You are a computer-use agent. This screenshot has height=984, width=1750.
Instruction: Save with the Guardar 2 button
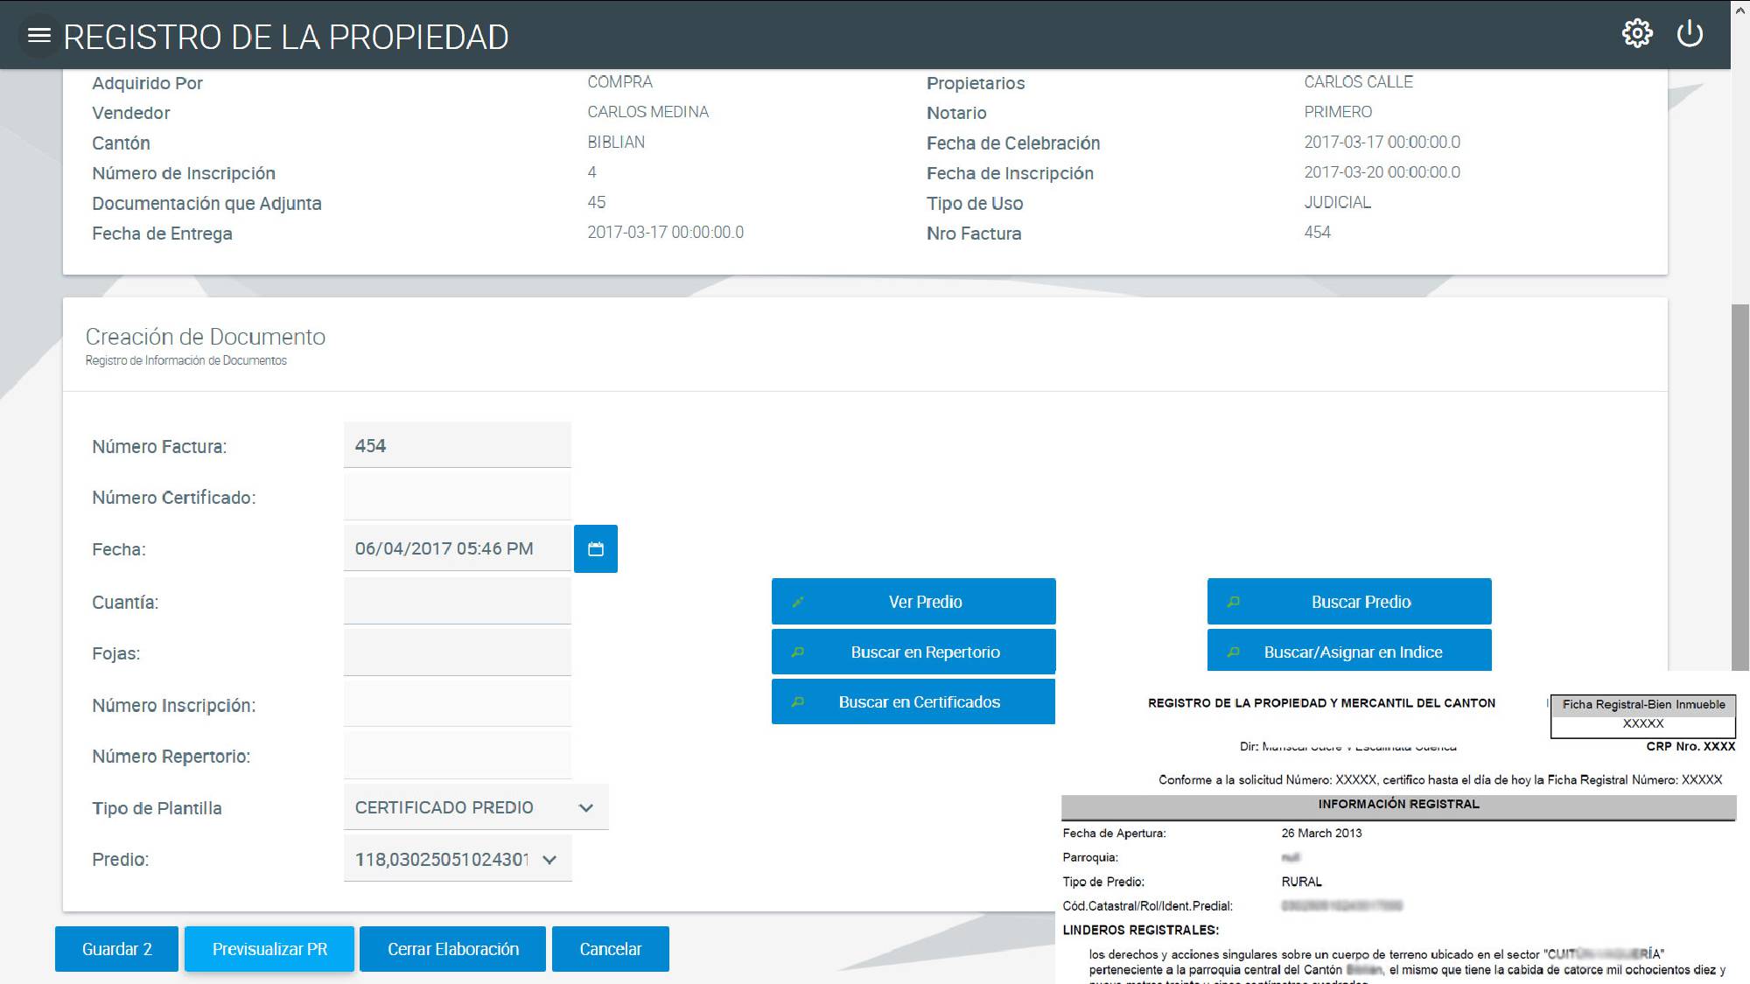pos(116,949)
